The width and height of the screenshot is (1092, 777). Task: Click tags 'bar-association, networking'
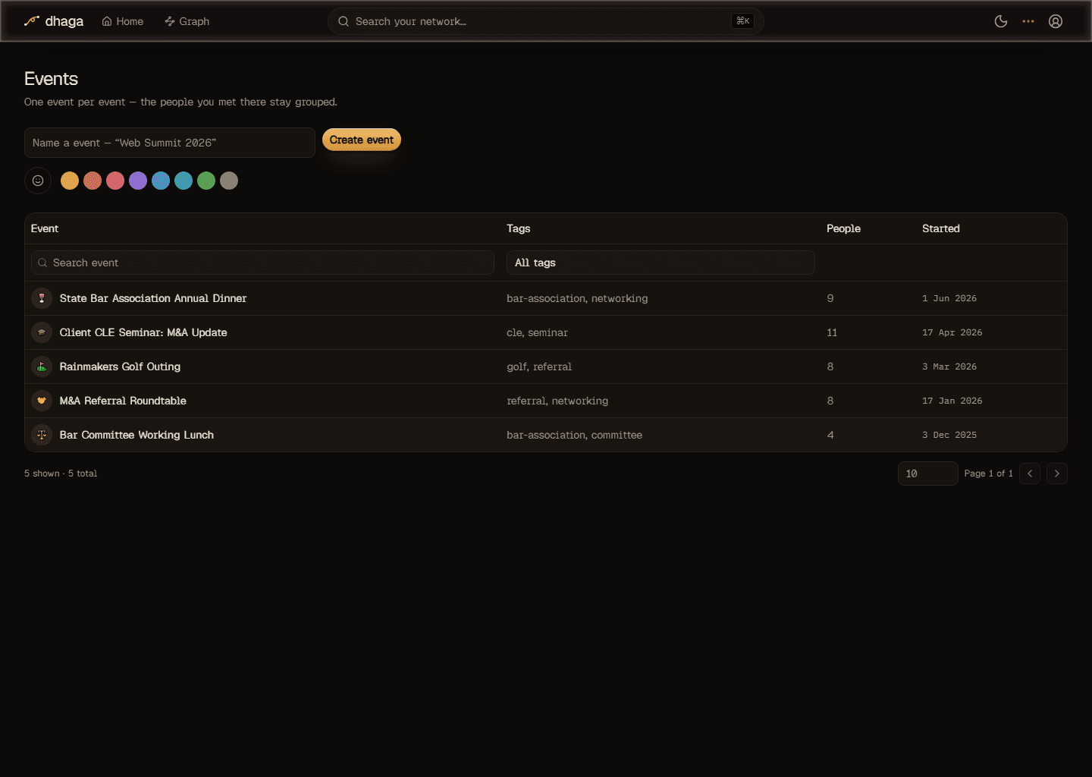tap(577, 298)
